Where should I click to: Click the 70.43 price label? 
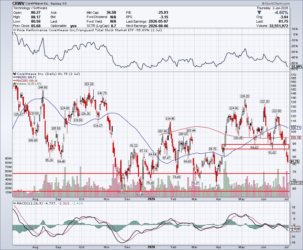pos(150,183)
